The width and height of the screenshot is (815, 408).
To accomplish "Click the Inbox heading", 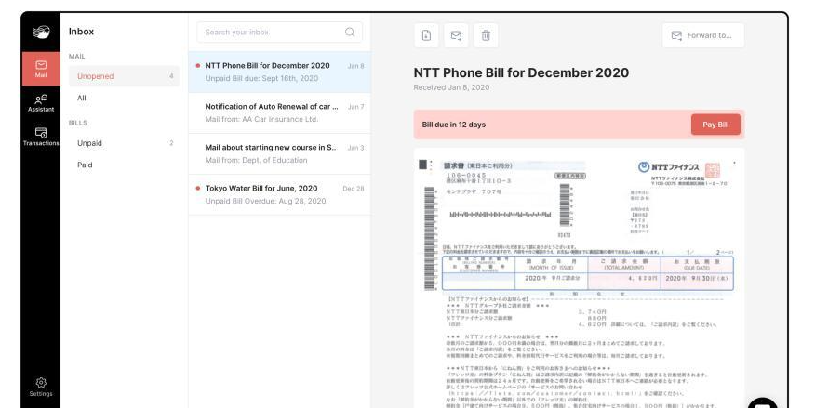I will coord(81,32).
